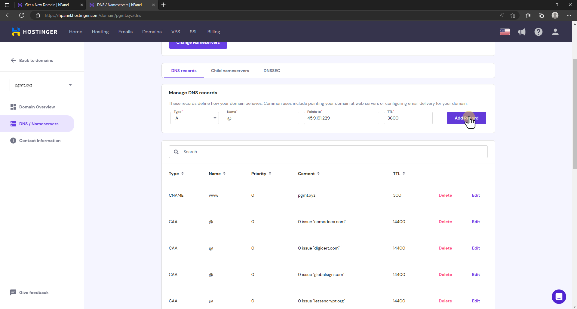577x309 pixels.
Task: Open language selector flag icon
Action: 505,32
